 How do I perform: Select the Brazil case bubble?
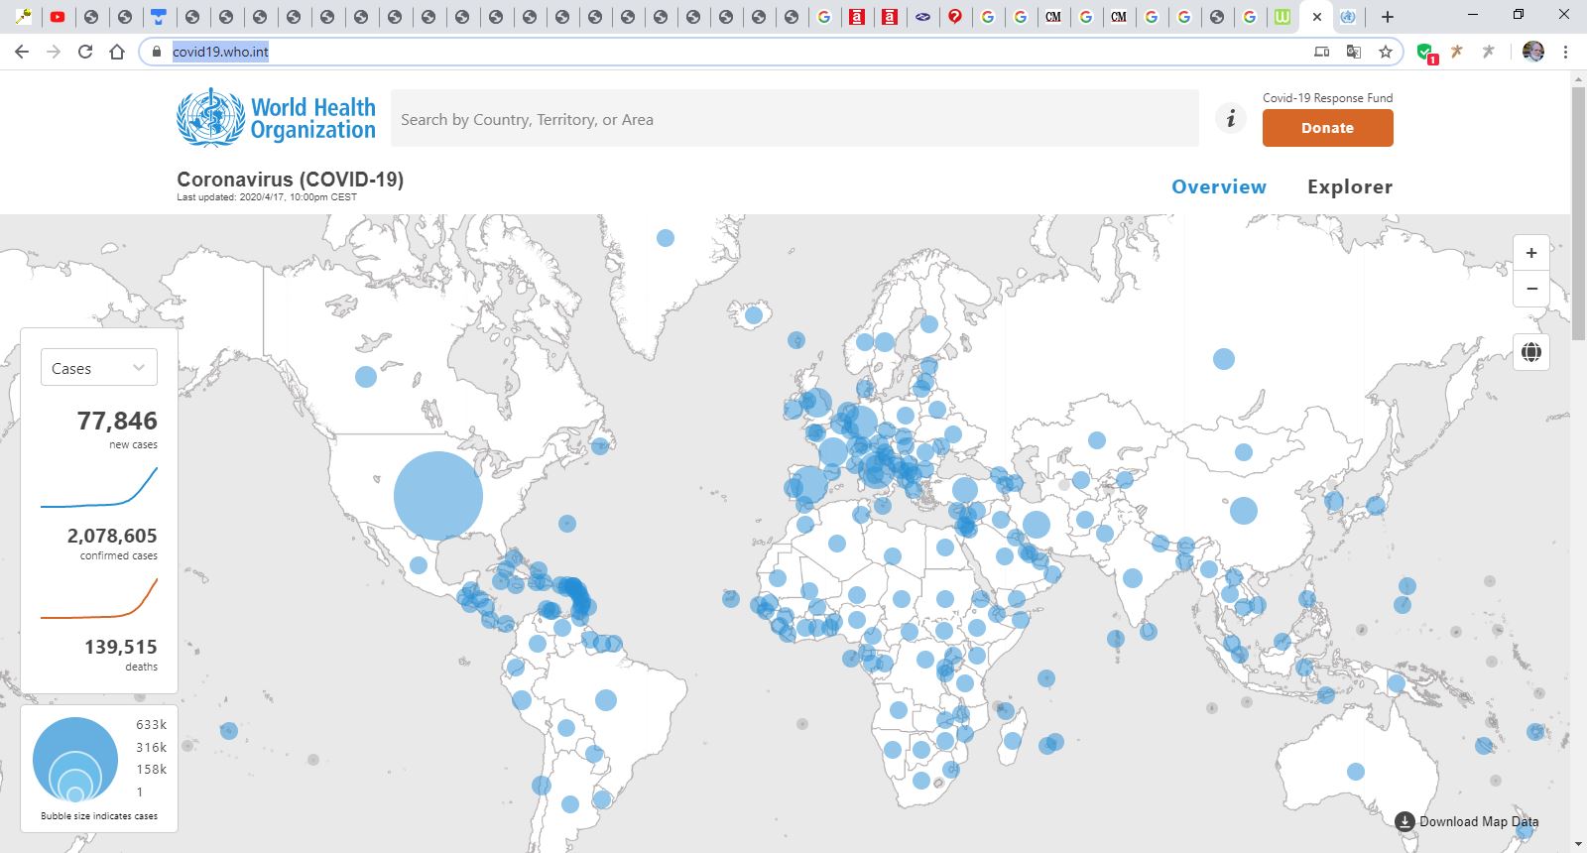(606, 700)
